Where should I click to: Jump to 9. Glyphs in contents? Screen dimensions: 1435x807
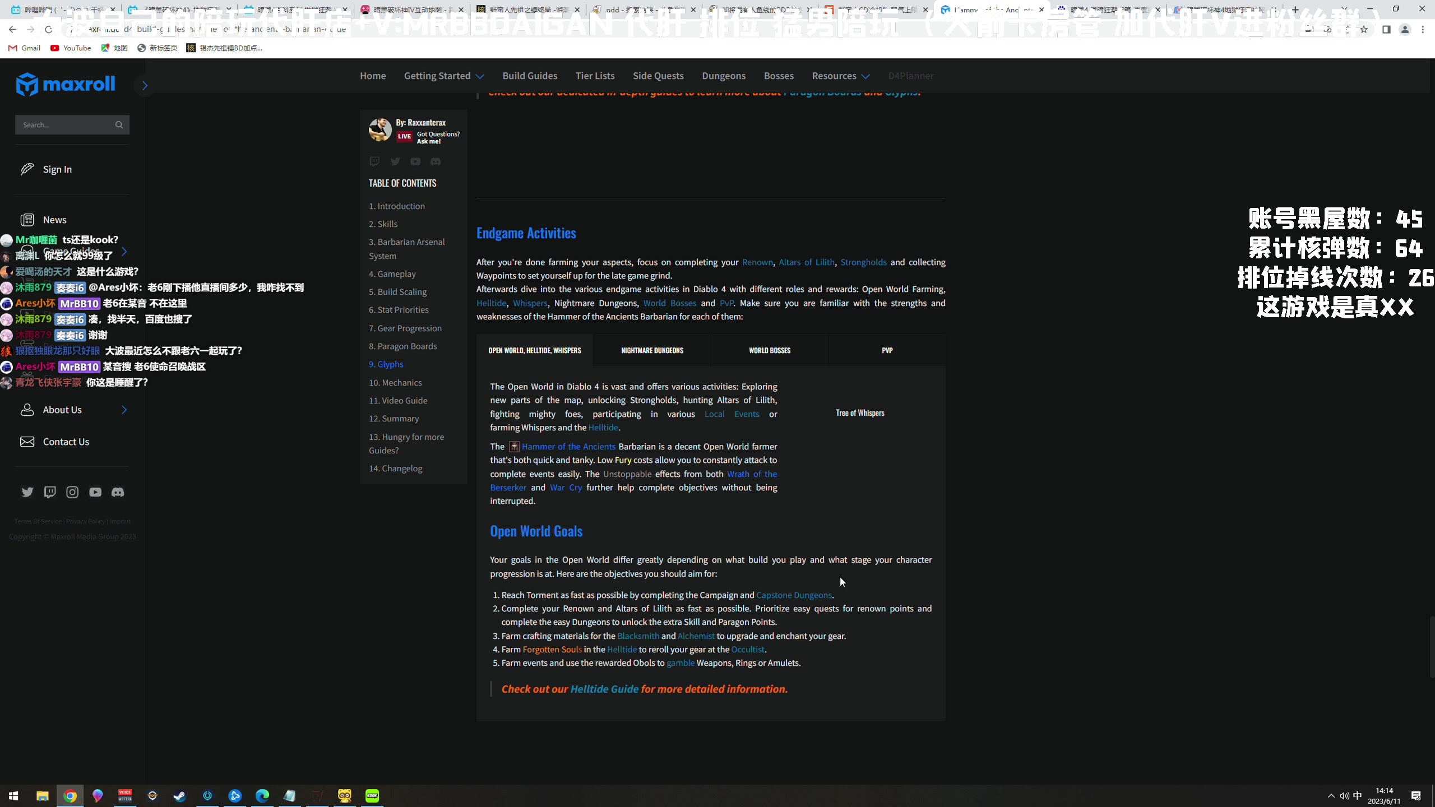pos(386,364)
